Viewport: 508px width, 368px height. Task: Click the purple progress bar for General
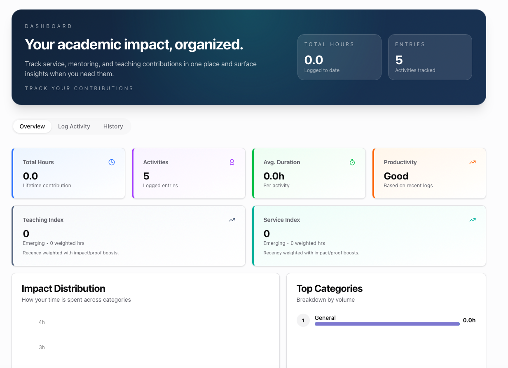click(x=387, y=324)
